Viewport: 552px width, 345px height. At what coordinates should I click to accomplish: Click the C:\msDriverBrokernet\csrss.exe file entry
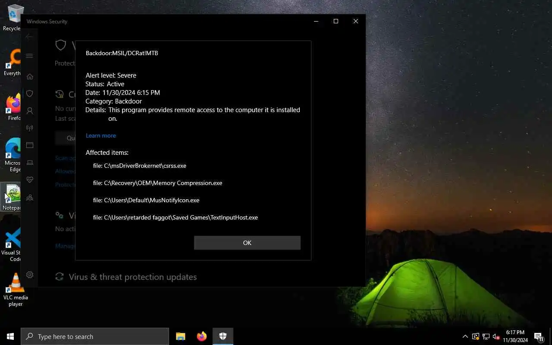(140, 166)
